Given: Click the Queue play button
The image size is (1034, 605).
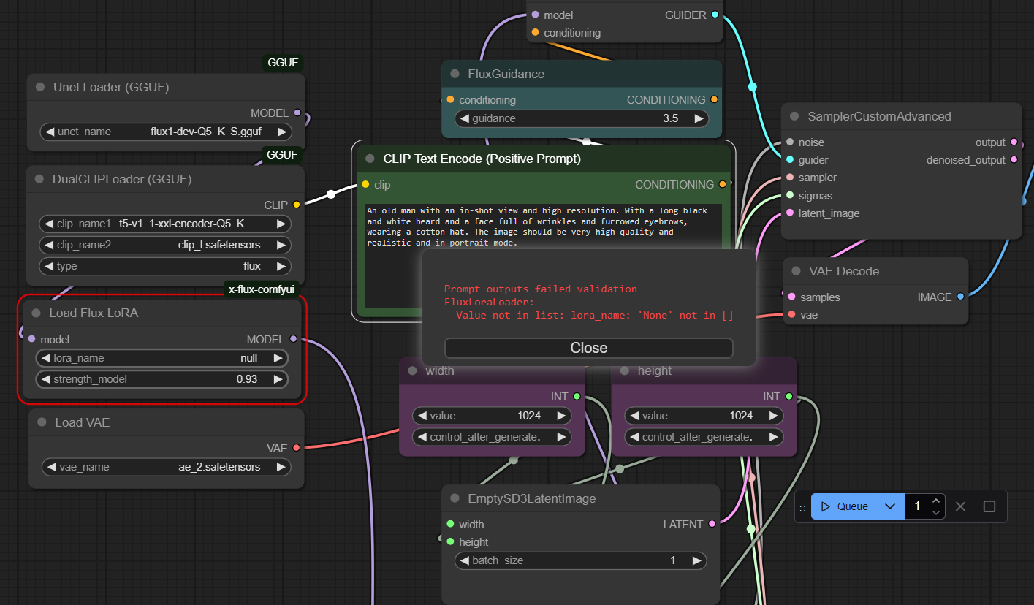Looking at the screenshot, I should coord(844,506).
